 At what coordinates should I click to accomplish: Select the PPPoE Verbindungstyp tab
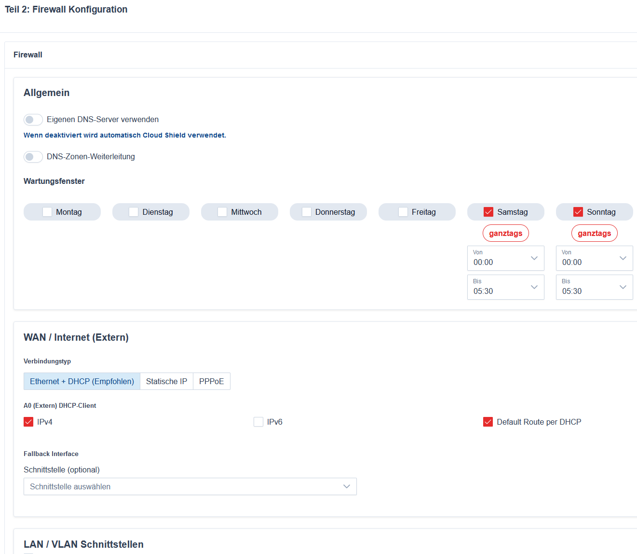[x=211, y=381]
